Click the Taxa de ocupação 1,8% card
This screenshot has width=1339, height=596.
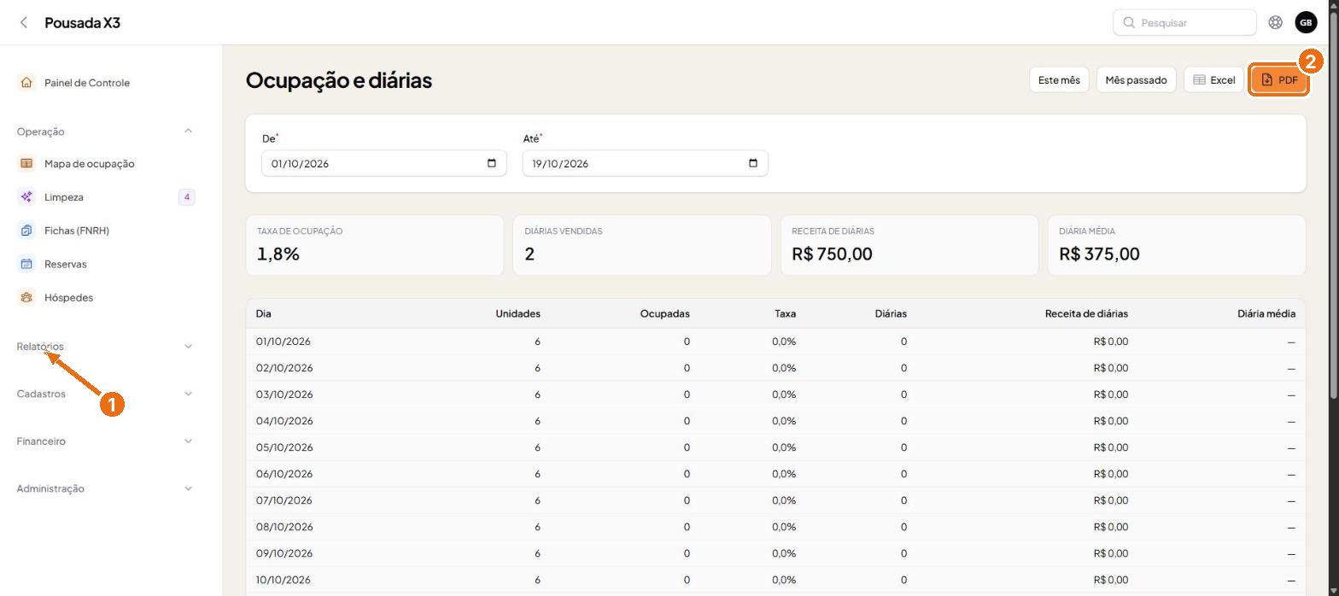[374, 245]
